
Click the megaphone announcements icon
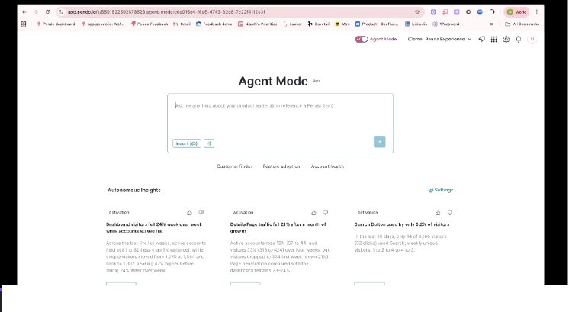(x=482, y=39)
